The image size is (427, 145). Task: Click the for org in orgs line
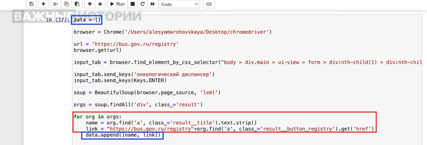pyautogui.click(x=97, y=117)
